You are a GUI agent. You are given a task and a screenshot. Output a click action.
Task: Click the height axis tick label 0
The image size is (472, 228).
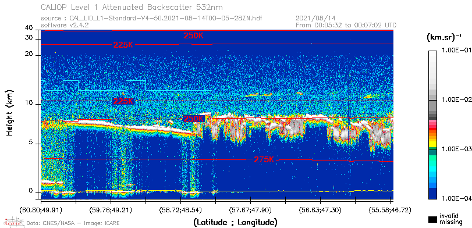click(x=31, y=190)
